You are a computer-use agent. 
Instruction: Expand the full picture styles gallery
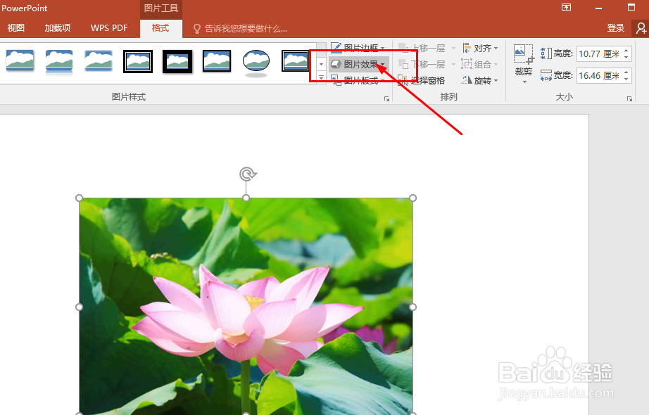(321, 77)
